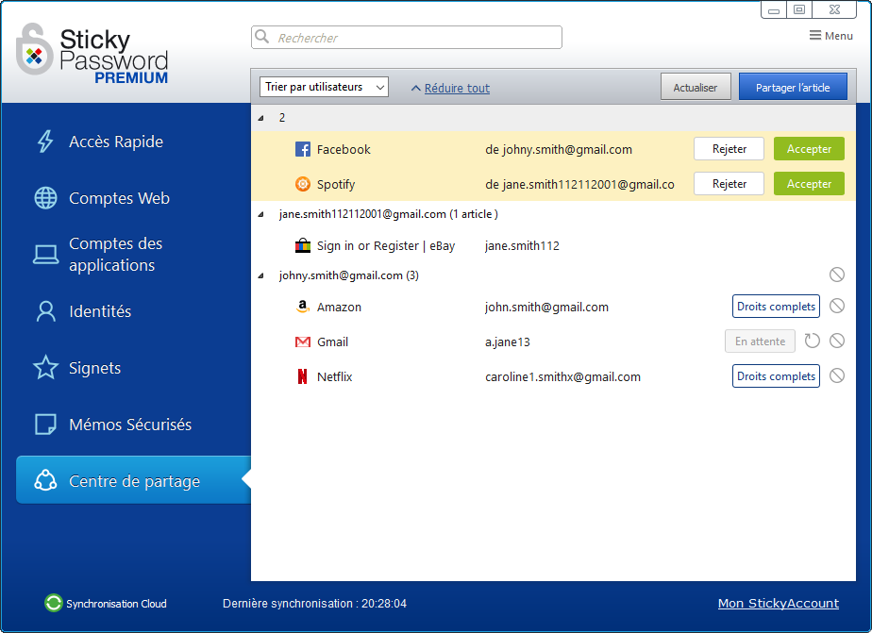This screenshot has width=872, height=633.
Task: Click the Partager l'article button
Action: [x=793, y=87]
